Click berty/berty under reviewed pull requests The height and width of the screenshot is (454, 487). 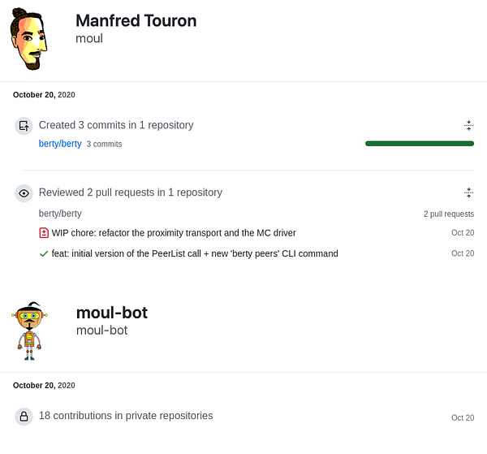coord(60,214)
